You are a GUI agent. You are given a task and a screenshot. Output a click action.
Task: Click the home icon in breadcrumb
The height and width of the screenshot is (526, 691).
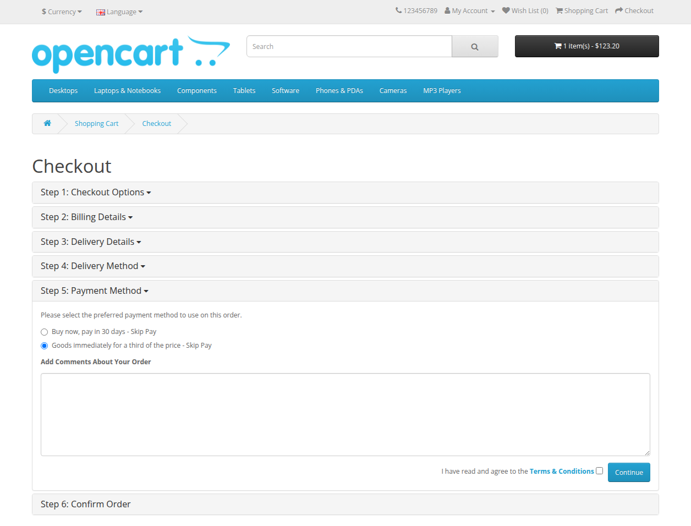click(47, 123)
